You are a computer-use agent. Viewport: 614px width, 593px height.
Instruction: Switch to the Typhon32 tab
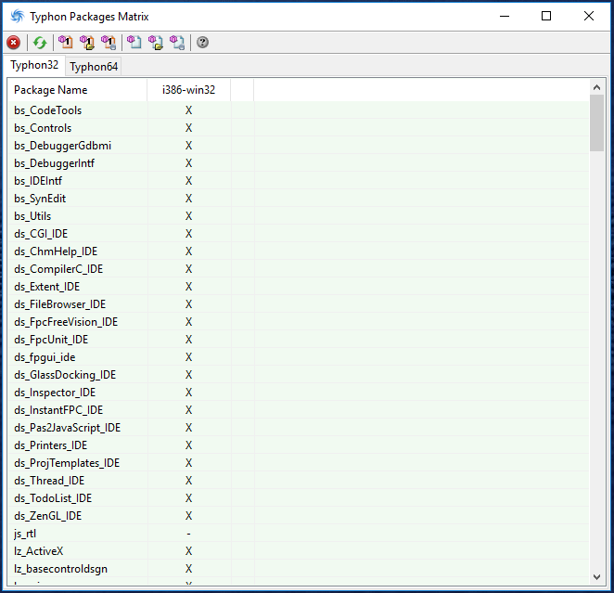(x=34, y=65)
